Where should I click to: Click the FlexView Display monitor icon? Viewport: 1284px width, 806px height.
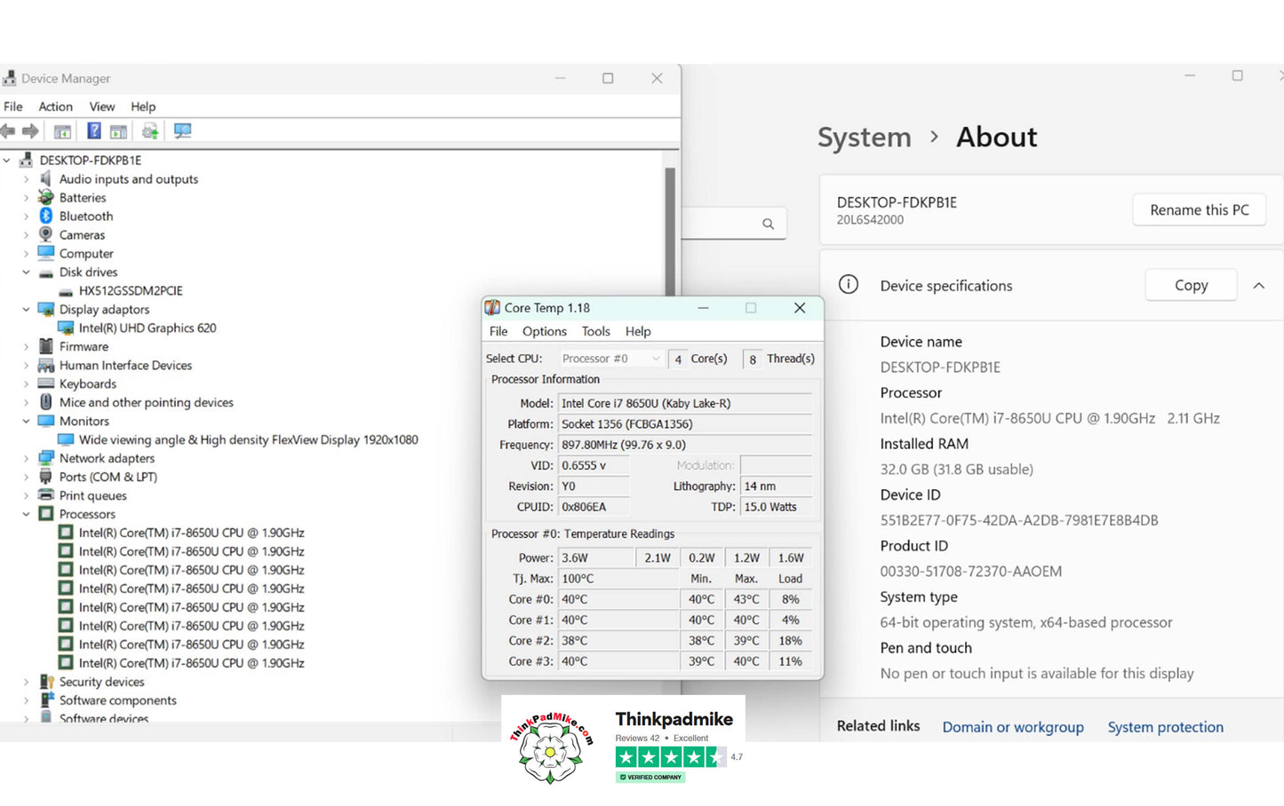point(66,439)
